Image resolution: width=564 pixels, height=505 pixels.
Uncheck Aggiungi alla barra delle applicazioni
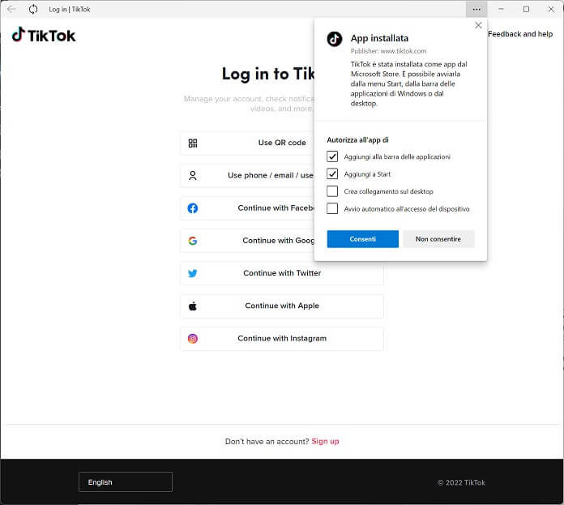pyautogui.click(x=332, y=156)
